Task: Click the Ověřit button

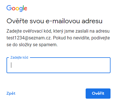Action: pyautogui.click(x=98, y=94)
